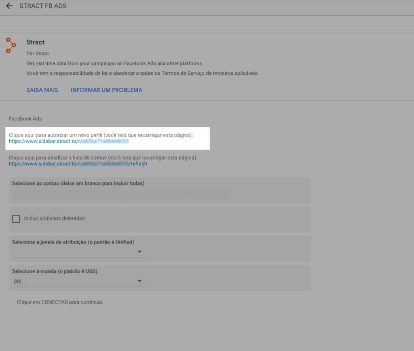Screen dimensions: 414x351
Task: Click the Incluir anúncios deletados label
Action: coord(55,218)
